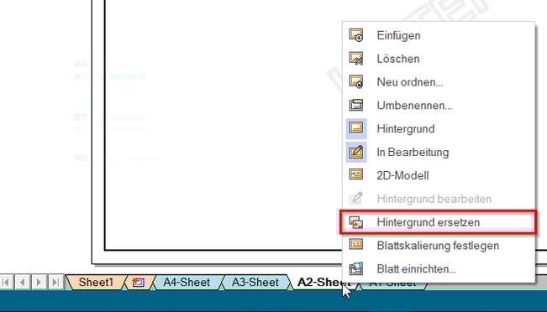
Task: Switch to the A4-Sheet tab
Action: pyautogui.click(x=187, y=282)
